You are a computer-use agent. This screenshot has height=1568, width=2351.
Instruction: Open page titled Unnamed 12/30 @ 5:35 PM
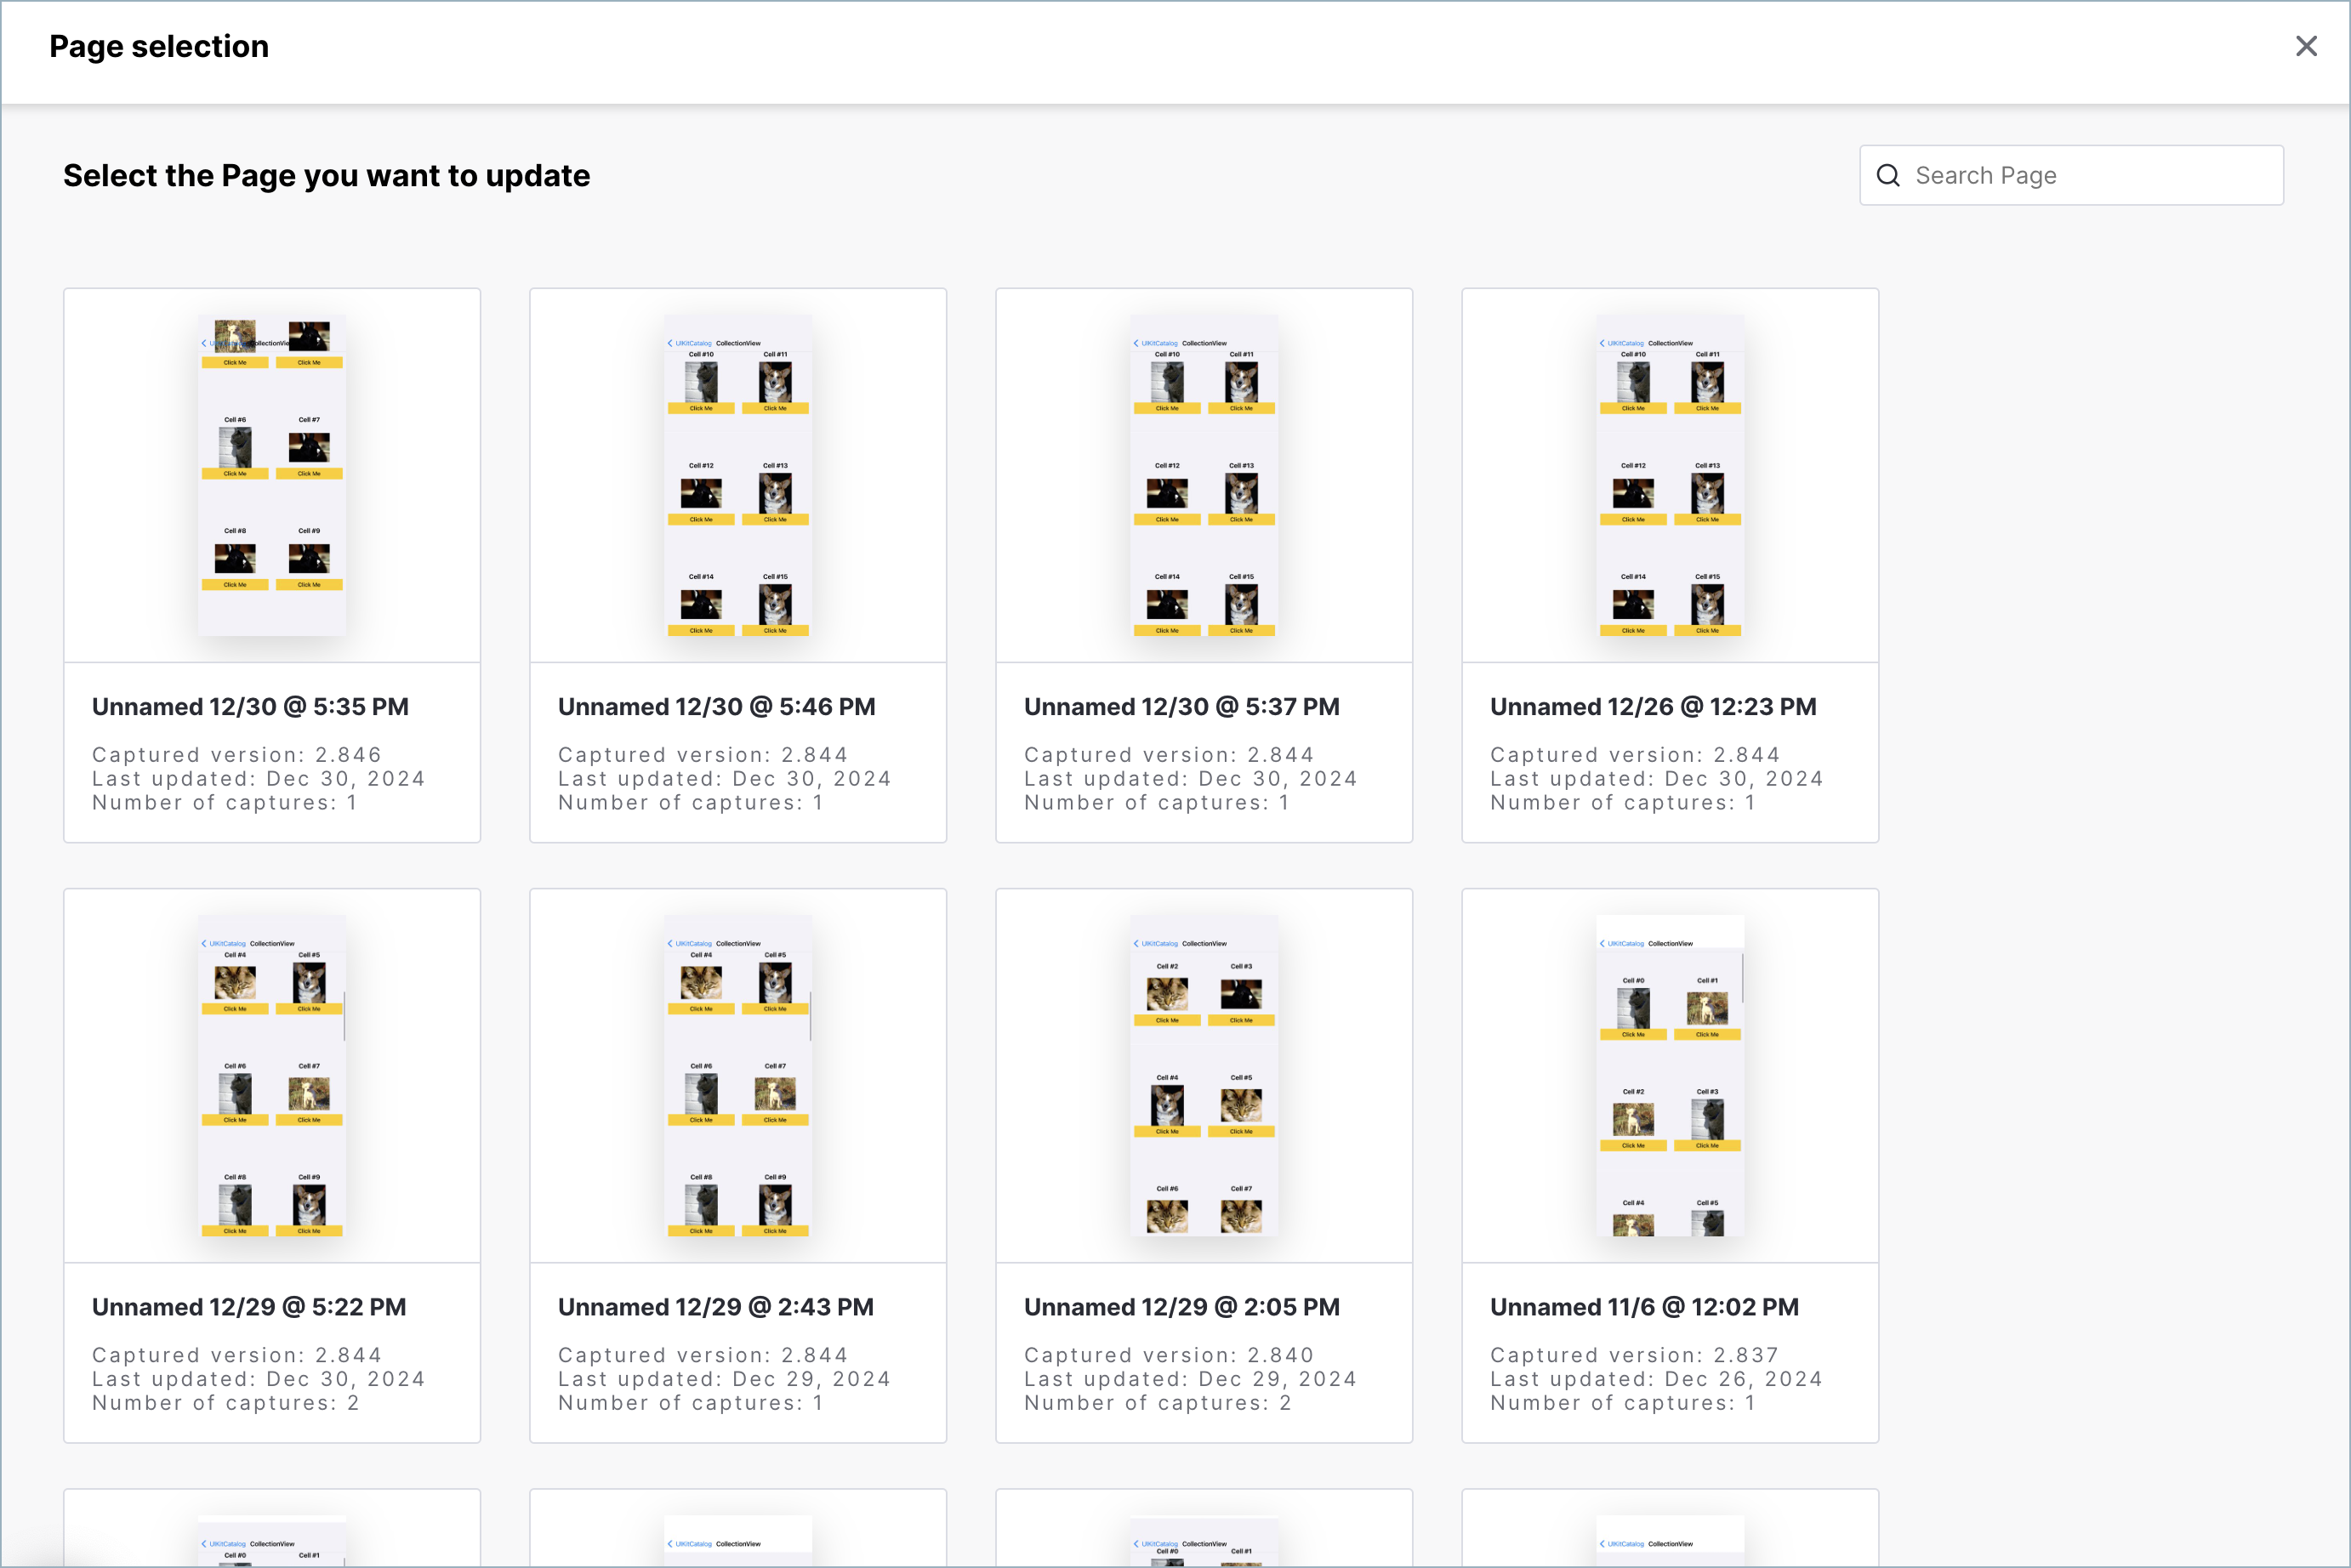(250, 707)
